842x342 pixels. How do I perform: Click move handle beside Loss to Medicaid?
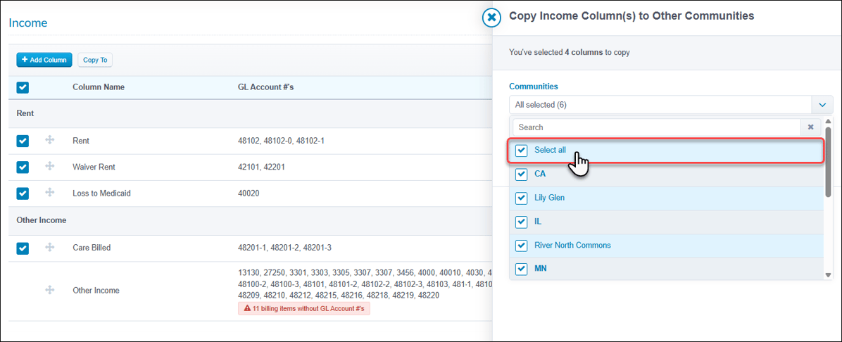(50, 193)
